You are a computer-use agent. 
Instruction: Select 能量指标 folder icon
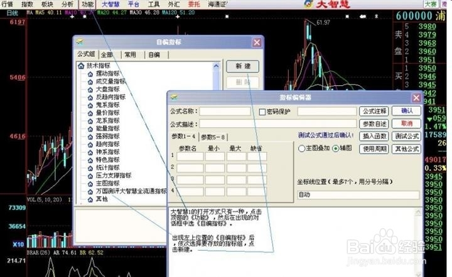click(x=90, y=128)
